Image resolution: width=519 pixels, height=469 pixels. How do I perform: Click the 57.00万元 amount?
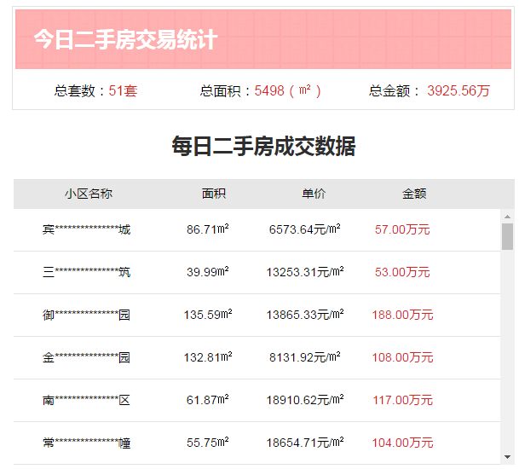coord(402,229)
